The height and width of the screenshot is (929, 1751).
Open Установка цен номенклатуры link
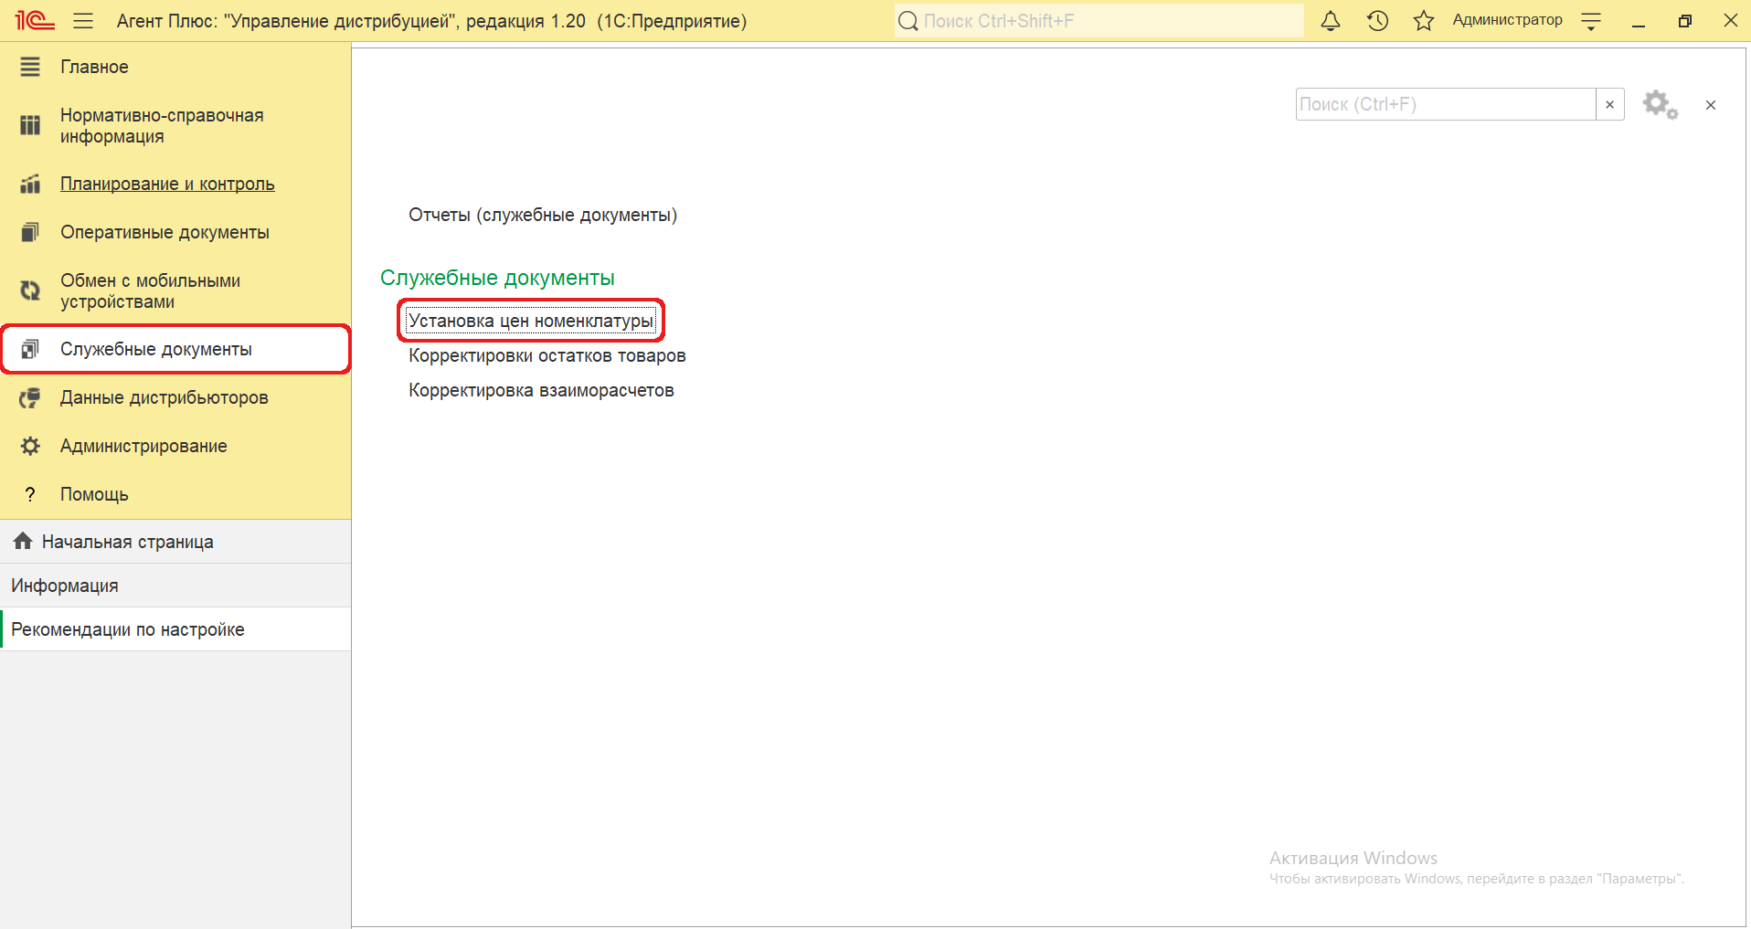pyautogui.click(x=530, y=321)
